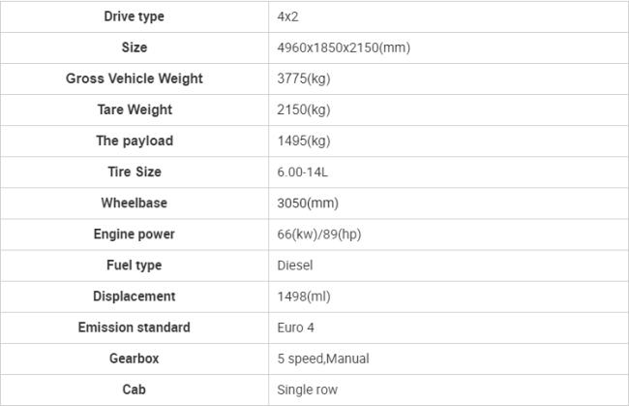This screenshot has width=629, height=406.
Task: Click the Tare Weight label
Action: 134,109
